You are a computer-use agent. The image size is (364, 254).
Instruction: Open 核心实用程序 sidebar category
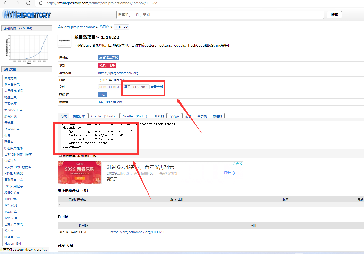(13, 148)
